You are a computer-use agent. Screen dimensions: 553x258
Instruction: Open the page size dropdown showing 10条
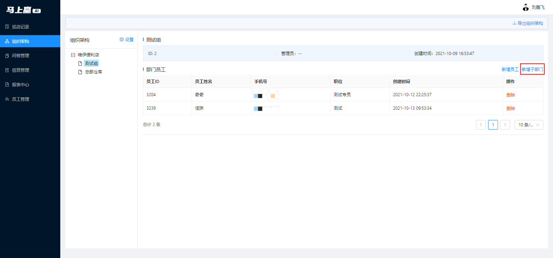pyautogui.click(x=529, y=125)
